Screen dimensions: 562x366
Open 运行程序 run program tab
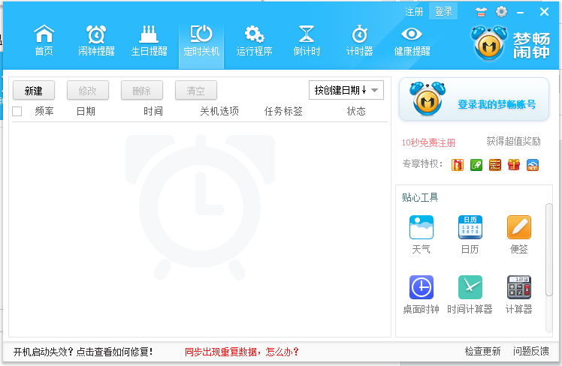pos(254,40)
